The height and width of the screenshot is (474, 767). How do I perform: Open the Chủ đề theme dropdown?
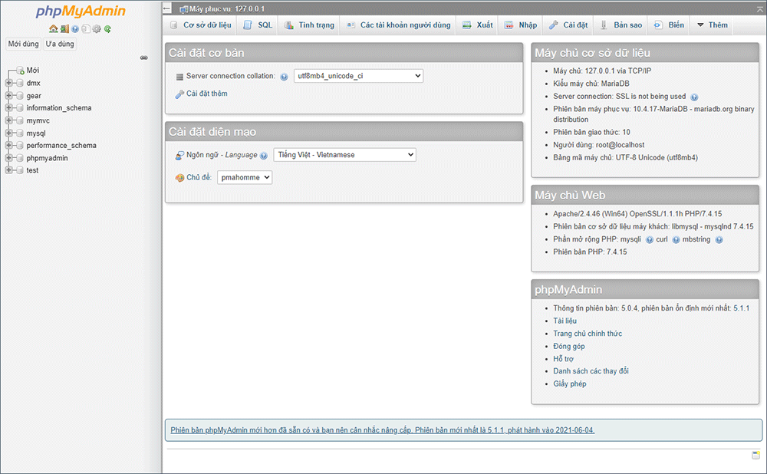[245, 178]
